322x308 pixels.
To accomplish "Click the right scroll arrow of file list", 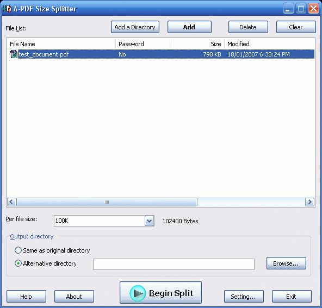I will pos(309,202).
